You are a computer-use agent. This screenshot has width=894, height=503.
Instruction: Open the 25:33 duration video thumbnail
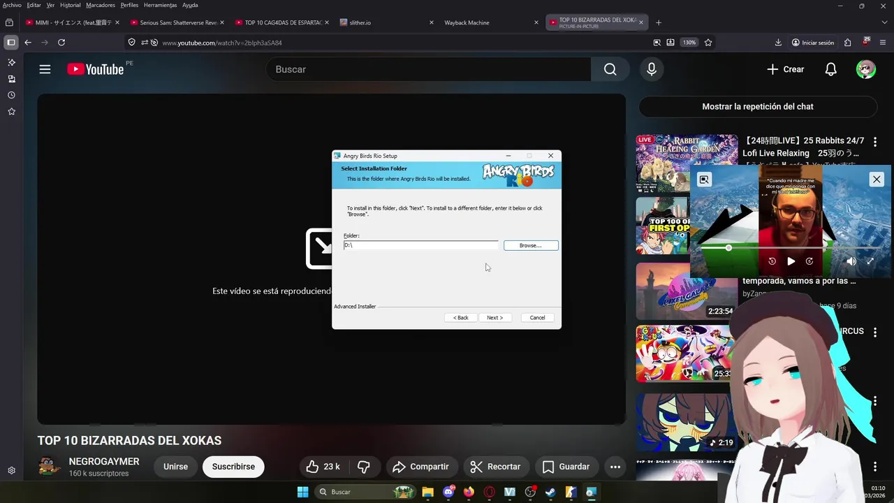coord(684,353)
